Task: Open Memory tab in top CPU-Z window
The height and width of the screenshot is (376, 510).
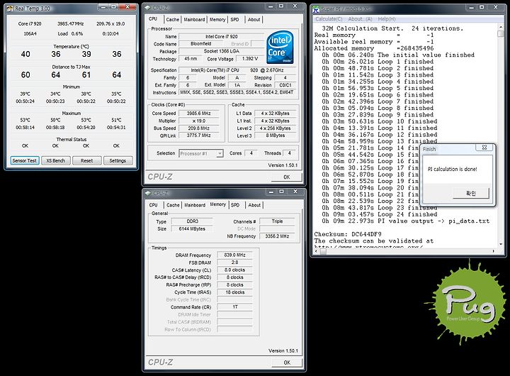Action: point(217,20)
